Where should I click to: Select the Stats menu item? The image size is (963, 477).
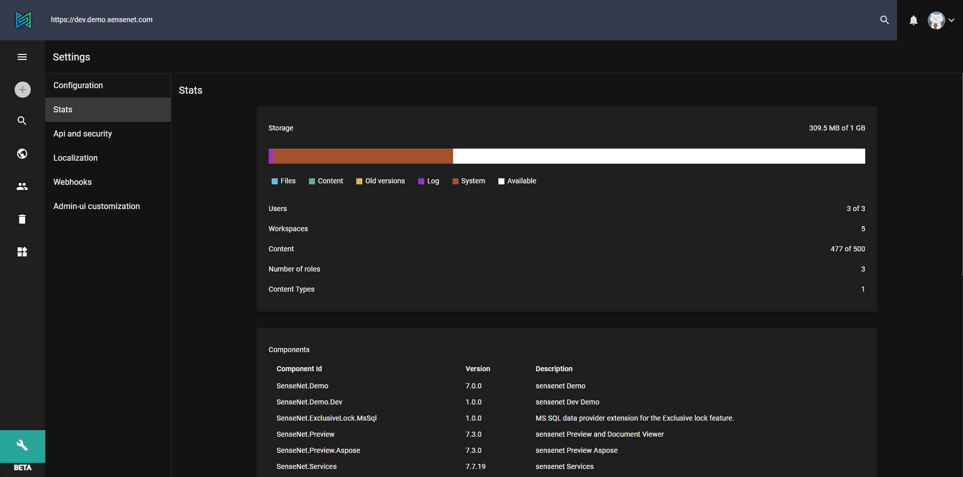click(x=108, y=110)
